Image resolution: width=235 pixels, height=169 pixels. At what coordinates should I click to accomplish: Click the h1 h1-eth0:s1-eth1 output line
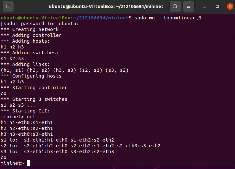(27, 122)
